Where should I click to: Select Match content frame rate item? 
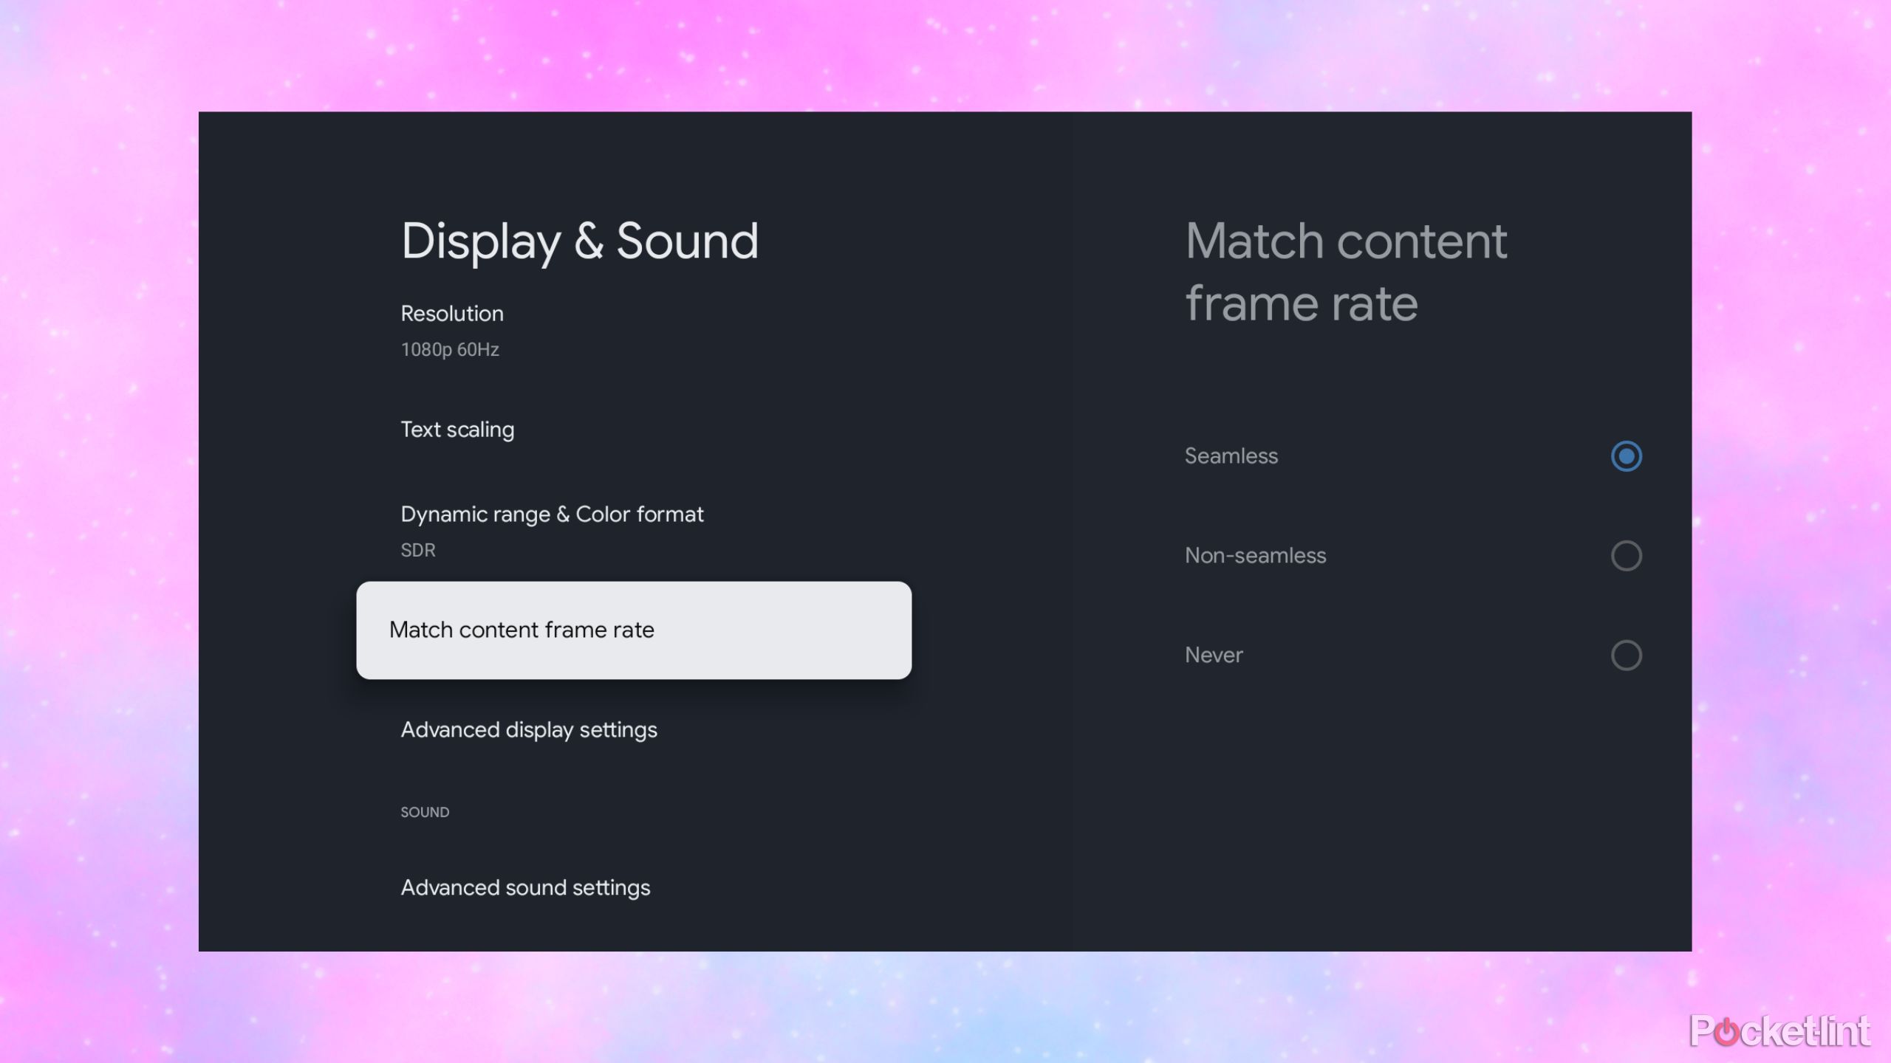click(x=634, y=630)
